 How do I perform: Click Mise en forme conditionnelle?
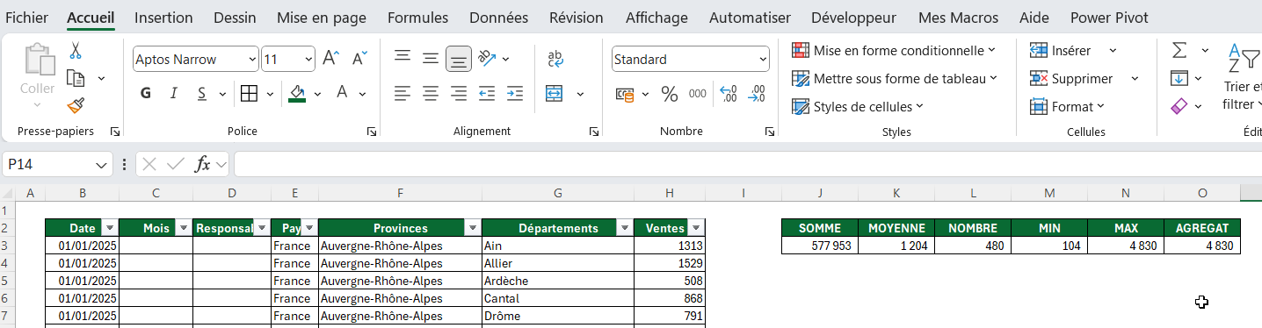point(895,50)
